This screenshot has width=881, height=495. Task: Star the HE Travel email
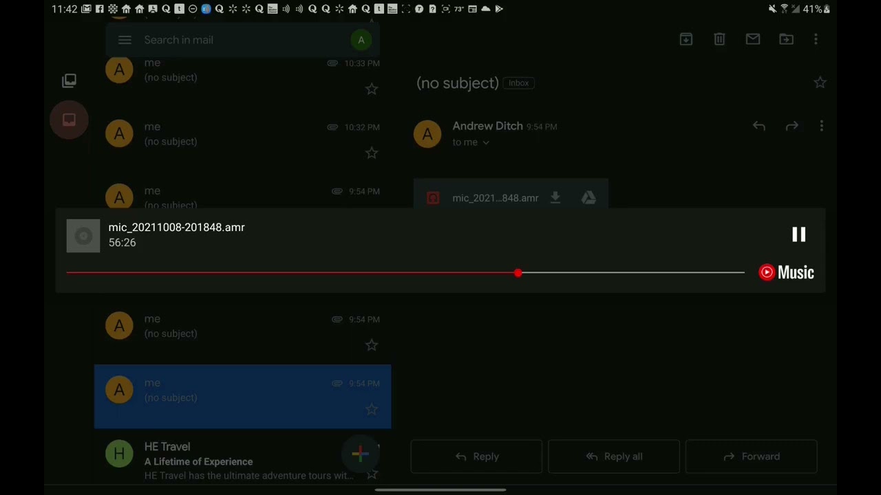(372, 474)
